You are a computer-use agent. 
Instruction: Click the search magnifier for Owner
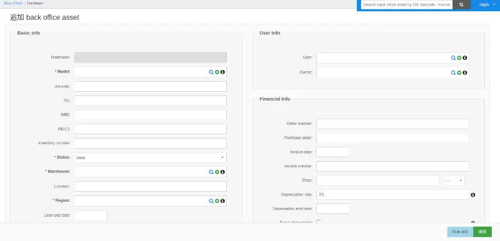click(453, 72)
